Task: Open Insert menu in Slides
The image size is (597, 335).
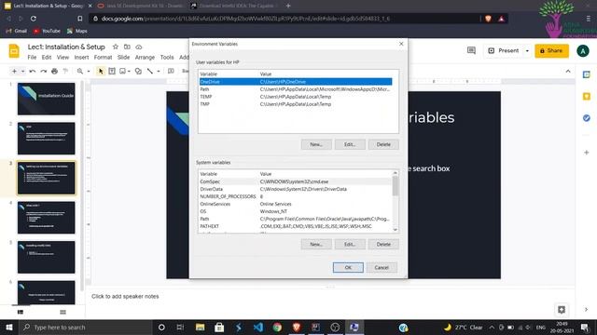Action: point(81,58)
